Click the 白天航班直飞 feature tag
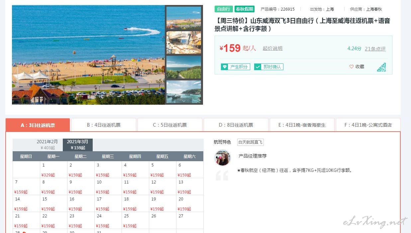411x233 pixels. (251, 142)
